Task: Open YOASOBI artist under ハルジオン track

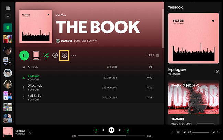Action: pyautogui.click(x=33, y=100)
